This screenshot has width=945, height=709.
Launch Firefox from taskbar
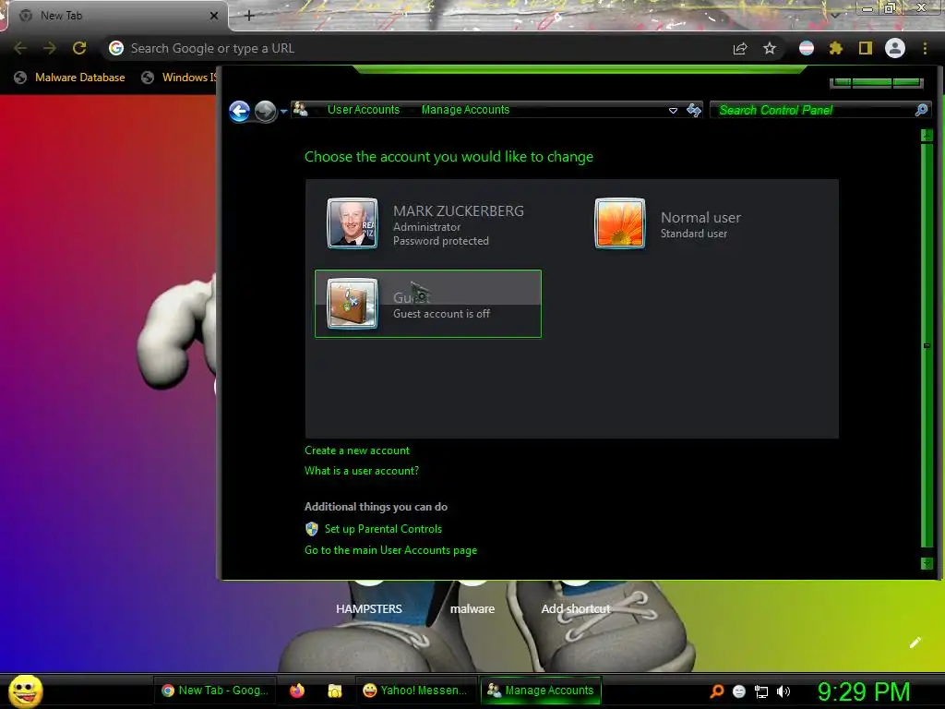click(x=297, y=691)
